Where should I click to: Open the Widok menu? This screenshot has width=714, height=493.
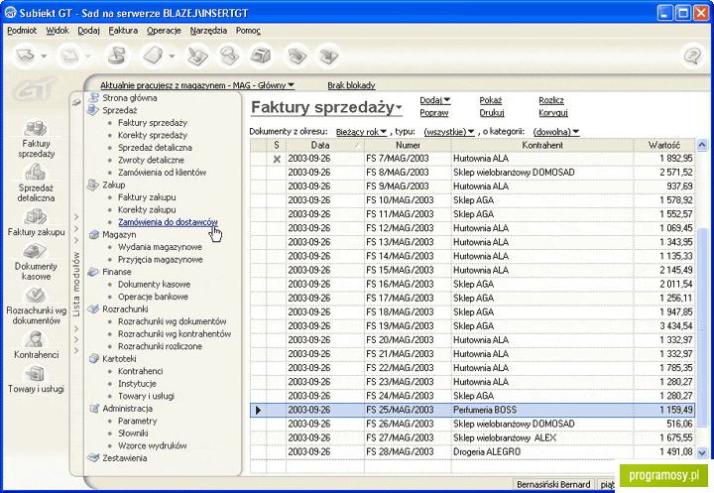tap(58, 31)
